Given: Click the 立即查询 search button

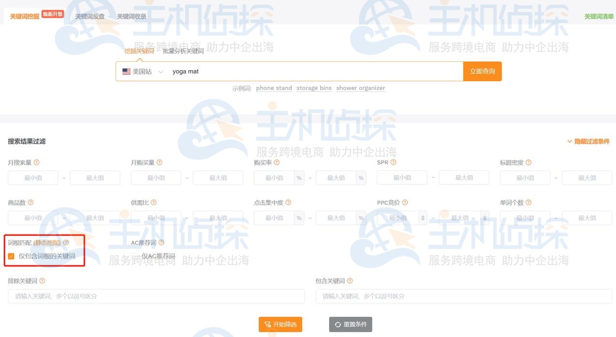Looking at the screenshot, I should (482, 71).
